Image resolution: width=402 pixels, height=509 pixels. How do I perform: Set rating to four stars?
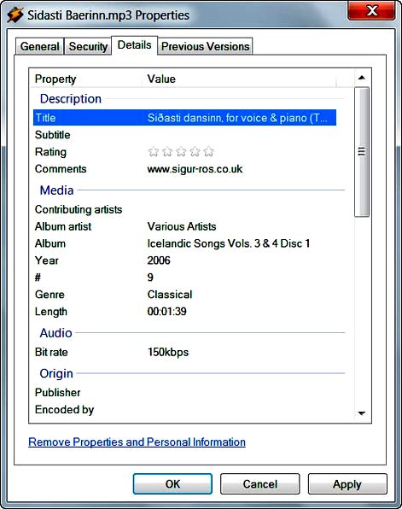point(195,152)
